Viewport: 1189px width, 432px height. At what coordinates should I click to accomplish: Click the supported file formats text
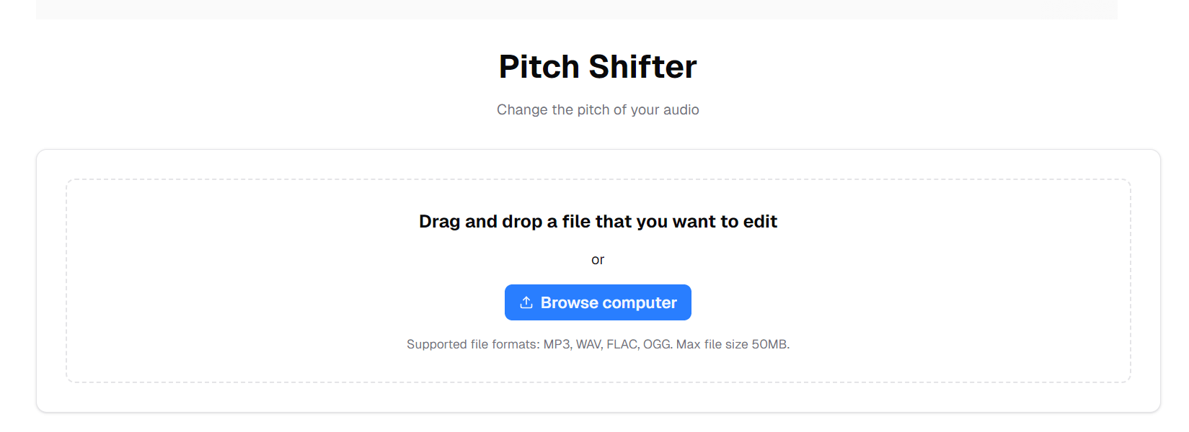tap(597, 344)
